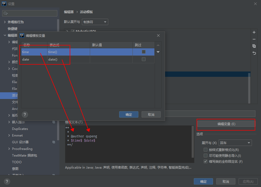This screenshot has height=187, width=261.
Task: Select 意图 in settings tree
Action: click(15, 169)
